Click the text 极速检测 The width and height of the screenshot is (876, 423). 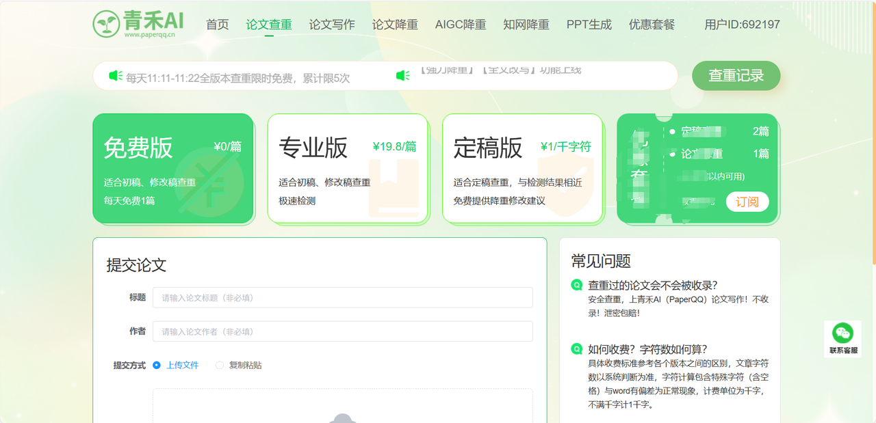297,201
